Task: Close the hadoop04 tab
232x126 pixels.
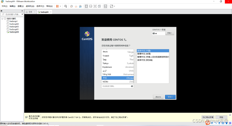Action: pos(51,12)
